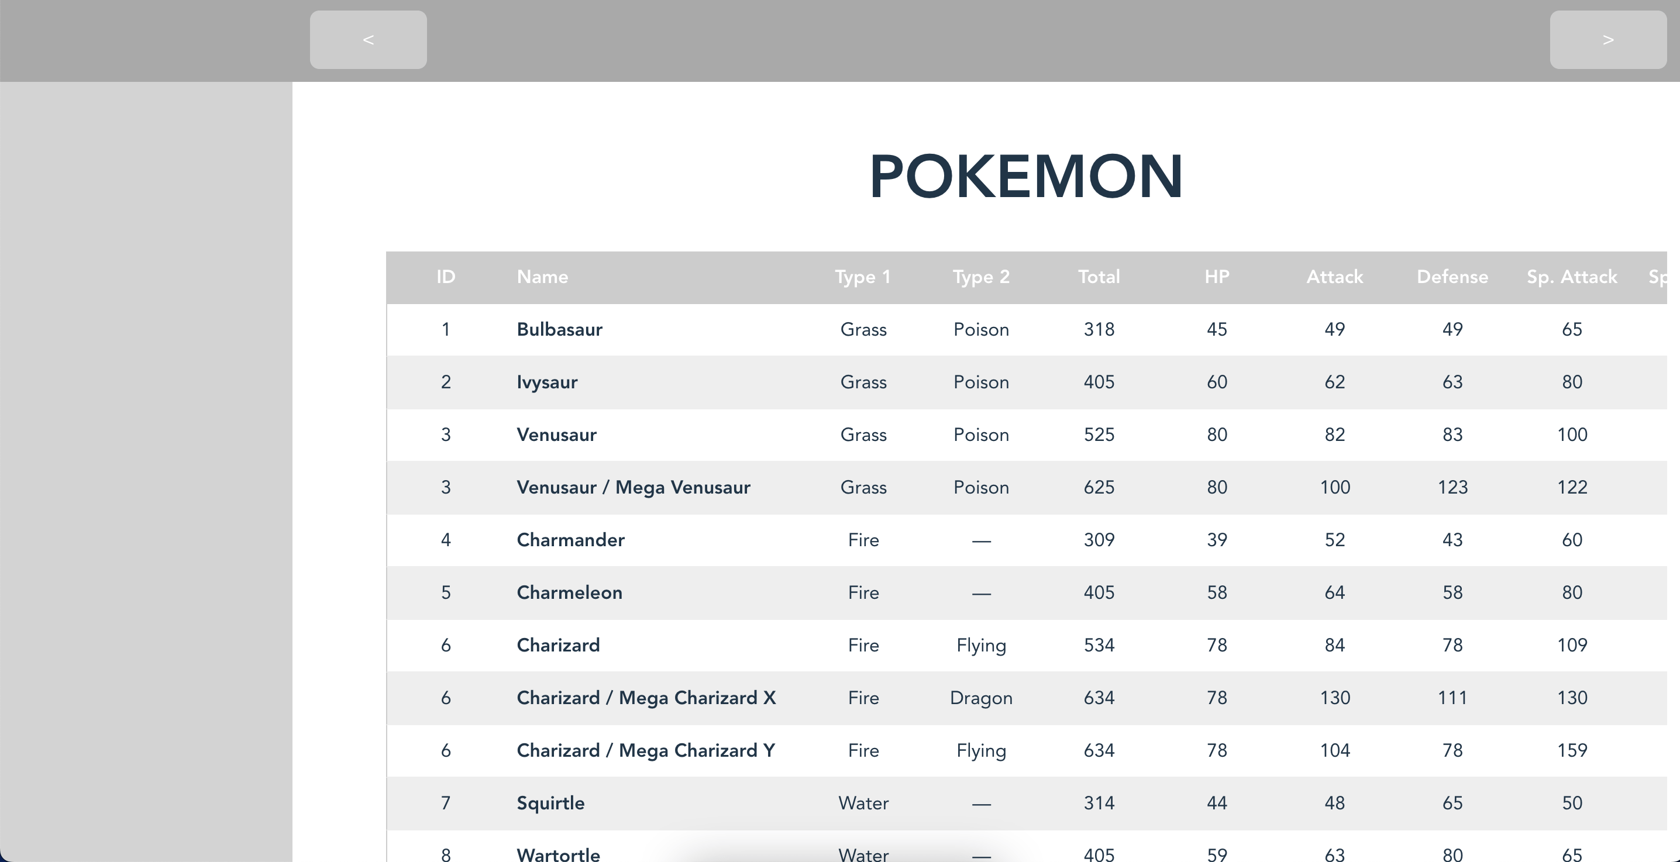Select the Type 2 column header

point(981,278)
